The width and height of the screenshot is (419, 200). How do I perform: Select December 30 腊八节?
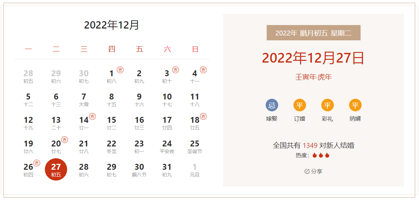(139, 170)
